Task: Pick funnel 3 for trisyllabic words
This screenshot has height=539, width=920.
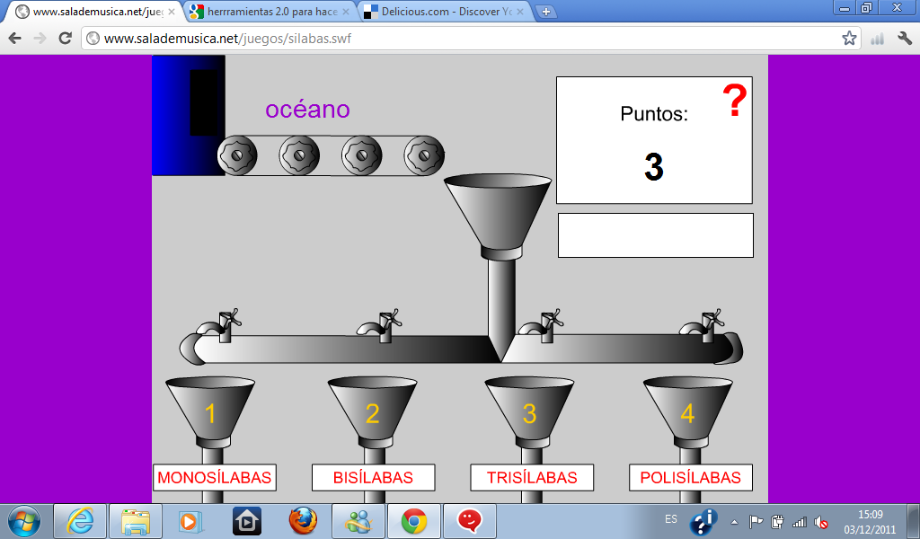Action: pos(528,413)
